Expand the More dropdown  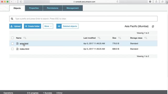point(48,26)
